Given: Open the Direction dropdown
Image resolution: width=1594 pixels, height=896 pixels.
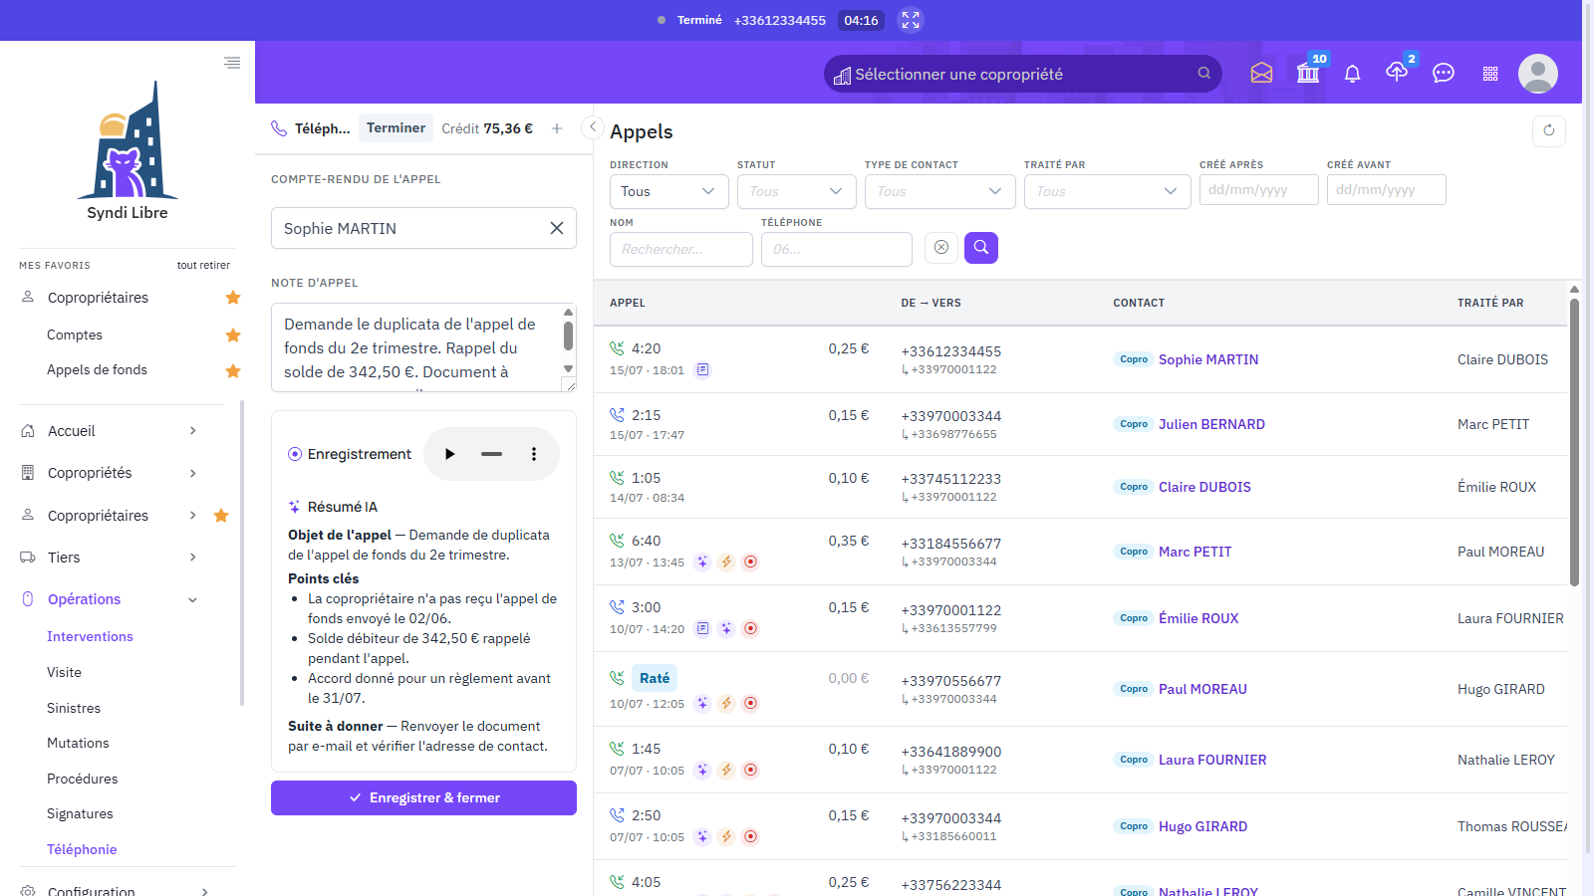Looking at the screenshot, I should 669,191.
